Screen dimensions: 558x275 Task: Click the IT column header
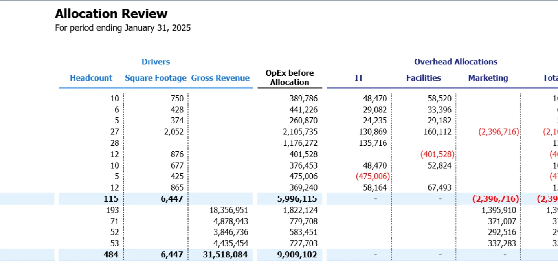coord(359,78)
